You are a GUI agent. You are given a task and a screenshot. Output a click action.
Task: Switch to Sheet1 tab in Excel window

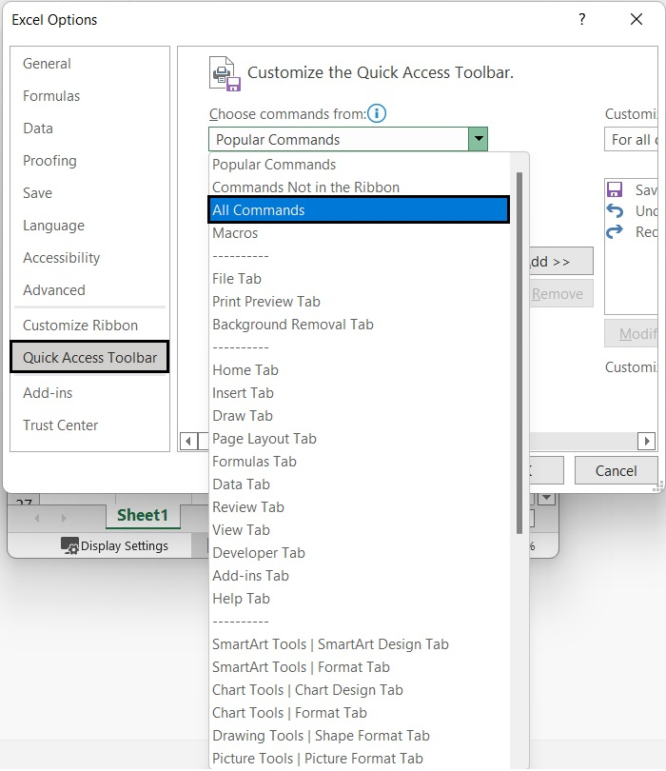pos(143,515)
